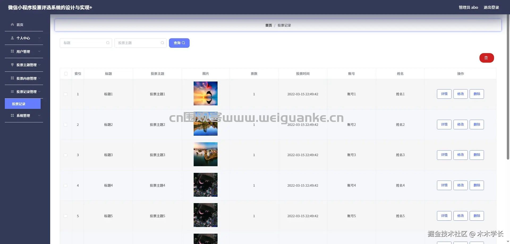
Task: Click 修改 for row 标题5
Action: point(461,216)
